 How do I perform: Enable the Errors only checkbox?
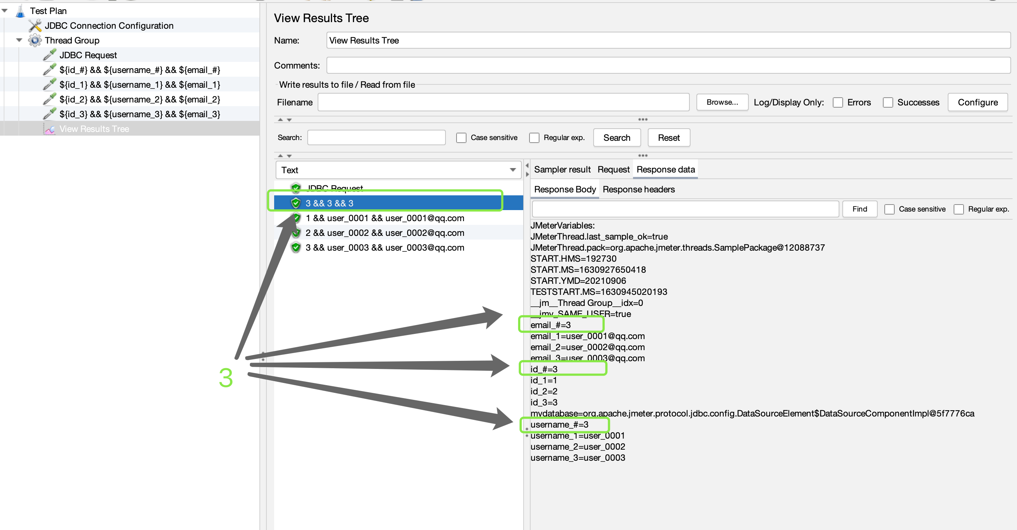pos(837,103)
